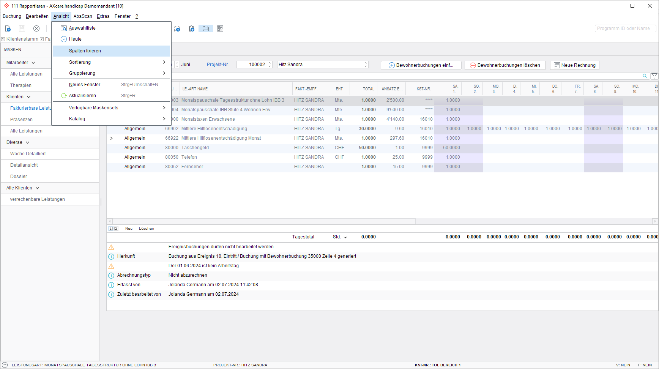Open the Gruppierung submenu
This screenshot has width=659, height=369.
112,73
